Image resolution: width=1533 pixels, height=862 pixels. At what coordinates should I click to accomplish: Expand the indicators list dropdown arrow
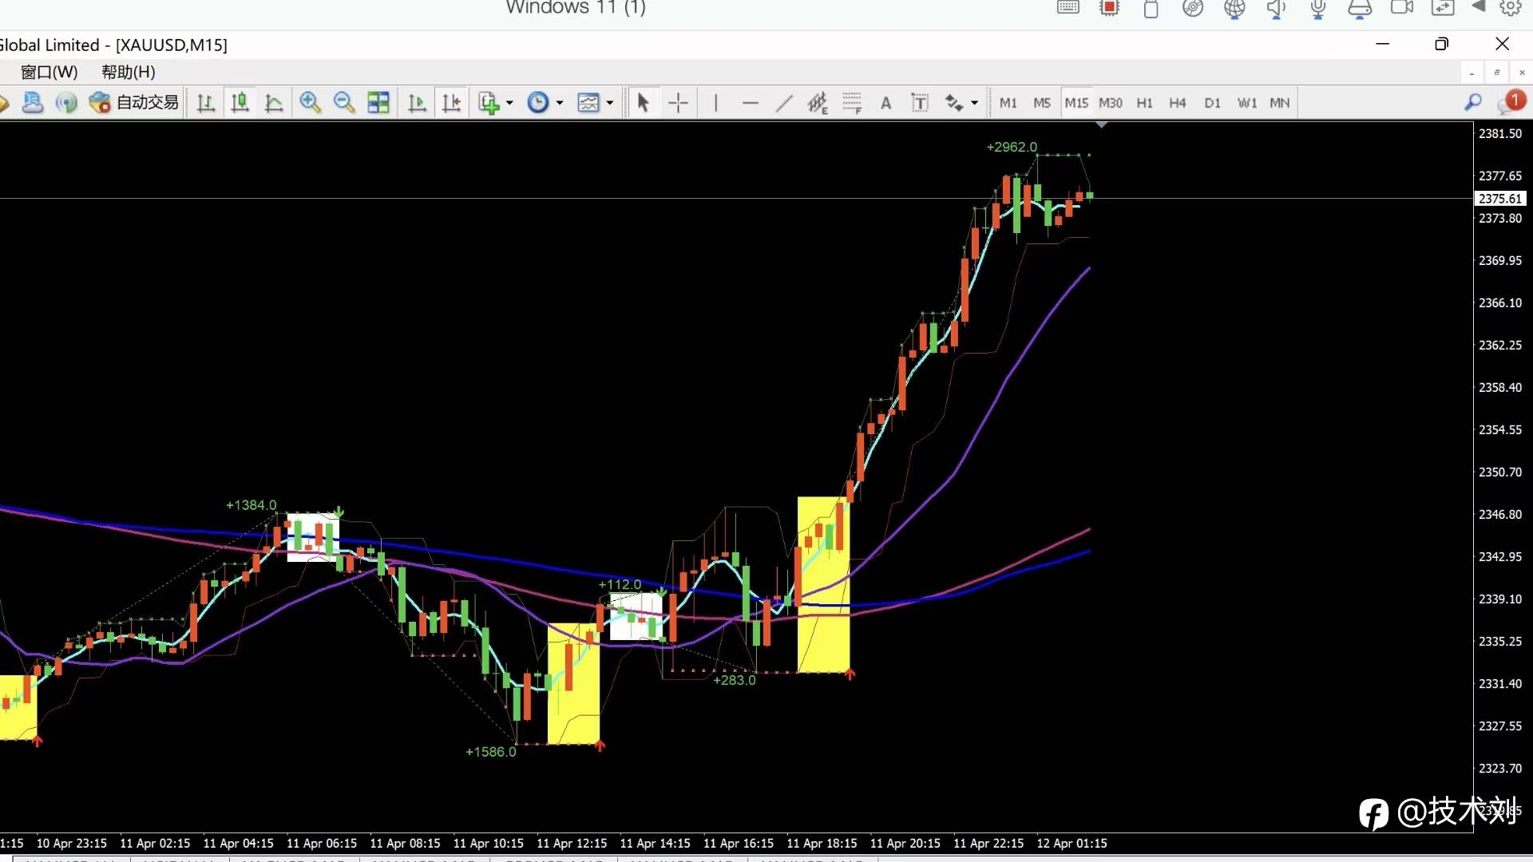pos(509,103)
